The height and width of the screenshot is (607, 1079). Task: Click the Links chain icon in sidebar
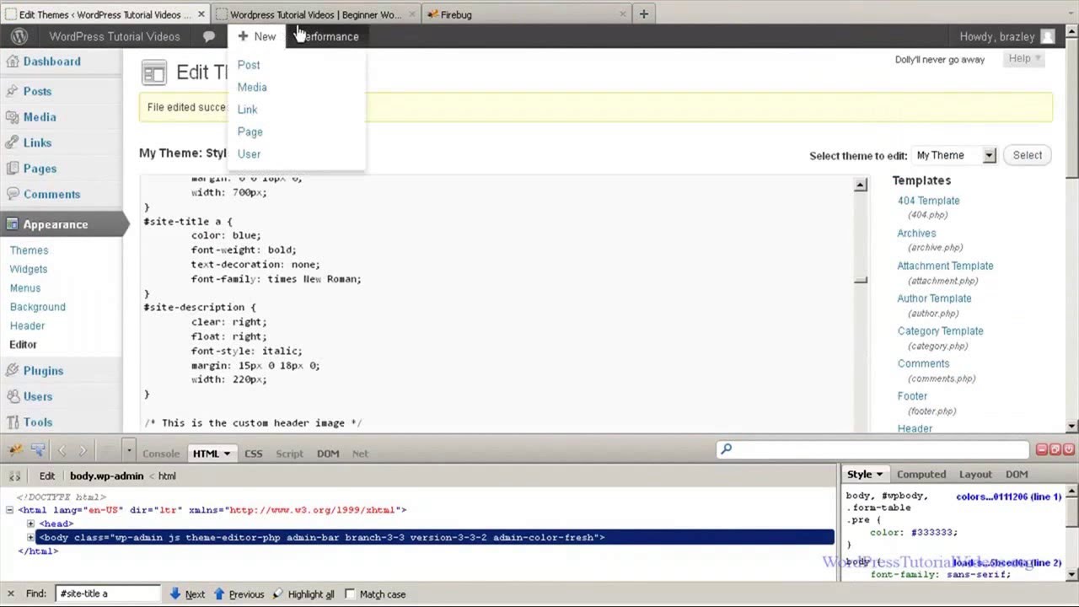12,142
